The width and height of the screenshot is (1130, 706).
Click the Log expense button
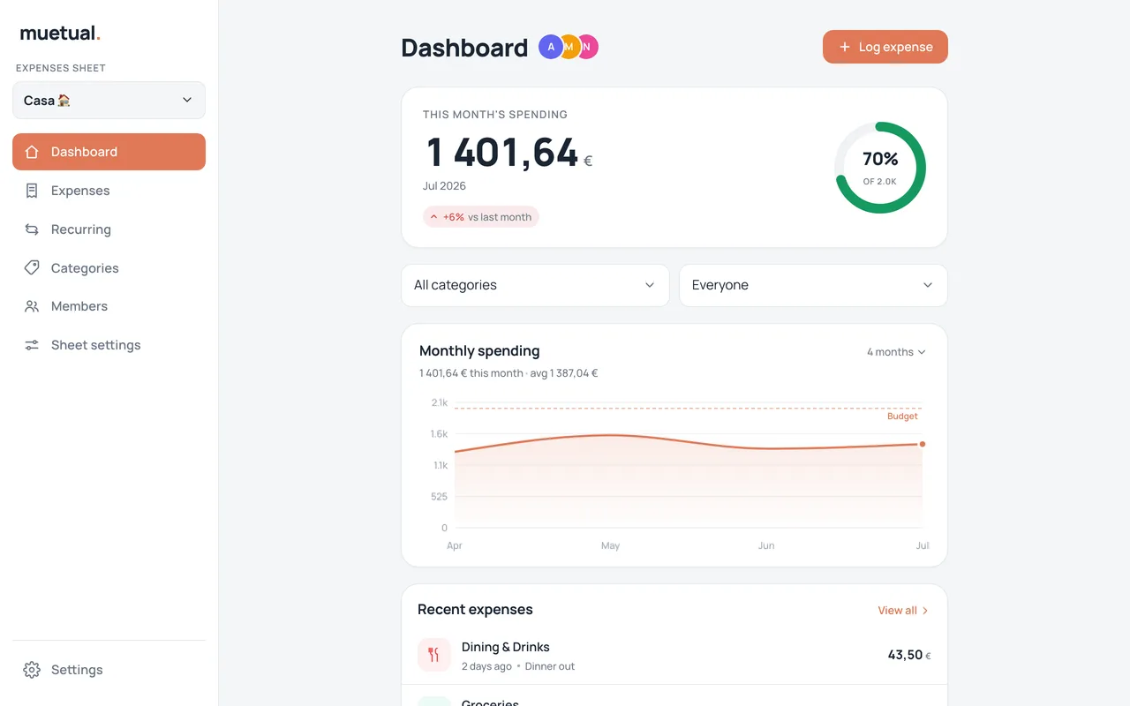coord(885,47)
